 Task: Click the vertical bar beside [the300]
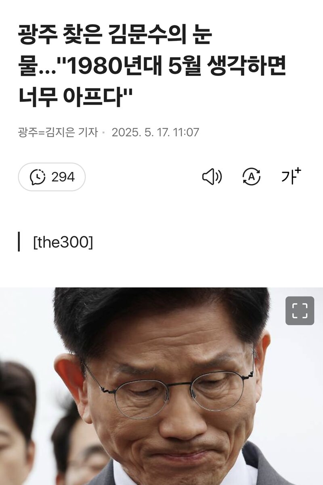[19, 242]
